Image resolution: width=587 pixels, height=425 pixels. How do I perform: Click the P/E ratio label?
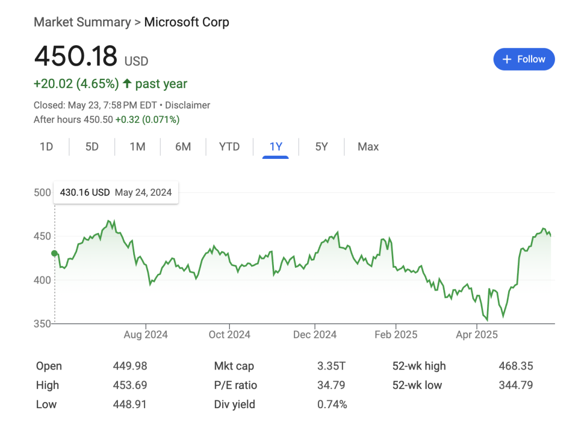[235, 385]
